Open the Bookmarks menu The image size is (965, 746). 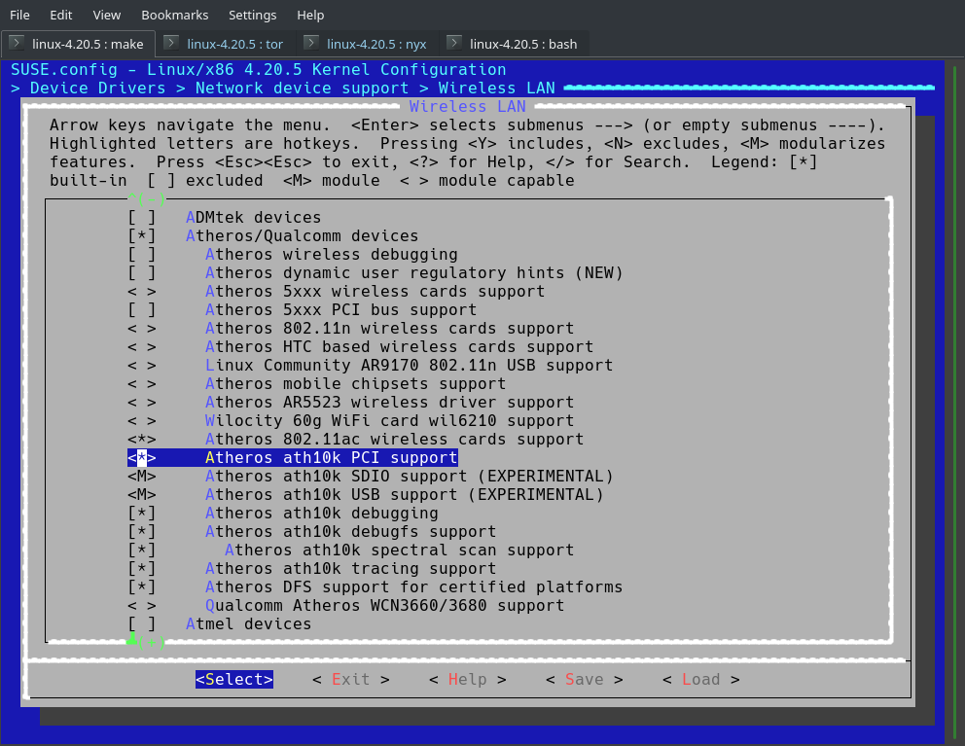[x=175, y=15]
